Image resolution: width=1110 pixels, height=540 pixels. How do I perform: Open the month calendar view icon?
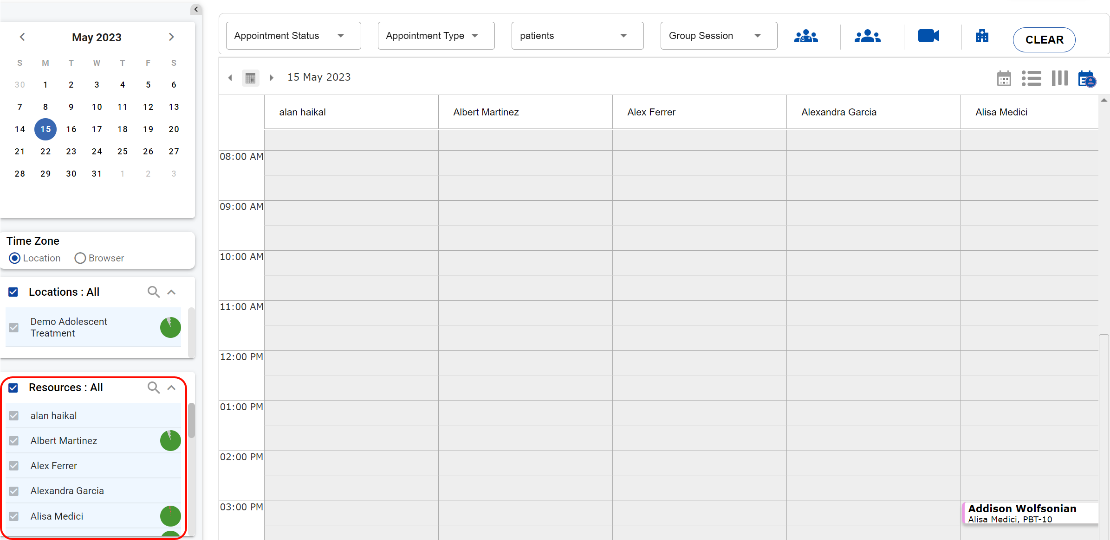point(1004,78)
